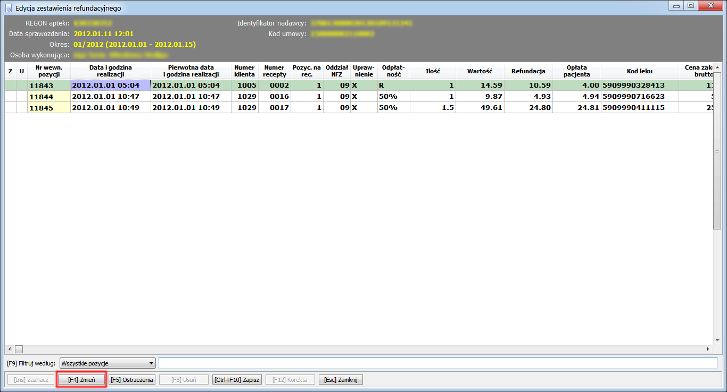The width and height of the screenshot is (727, 392).
Task: Click the Opłata pacjenta cell 4.94
Action: tap(577, 96)
